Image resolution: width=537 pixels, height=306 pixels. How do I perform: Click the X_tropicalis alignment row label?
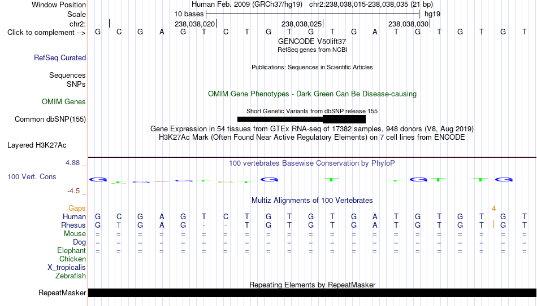[x=67, y=268]
